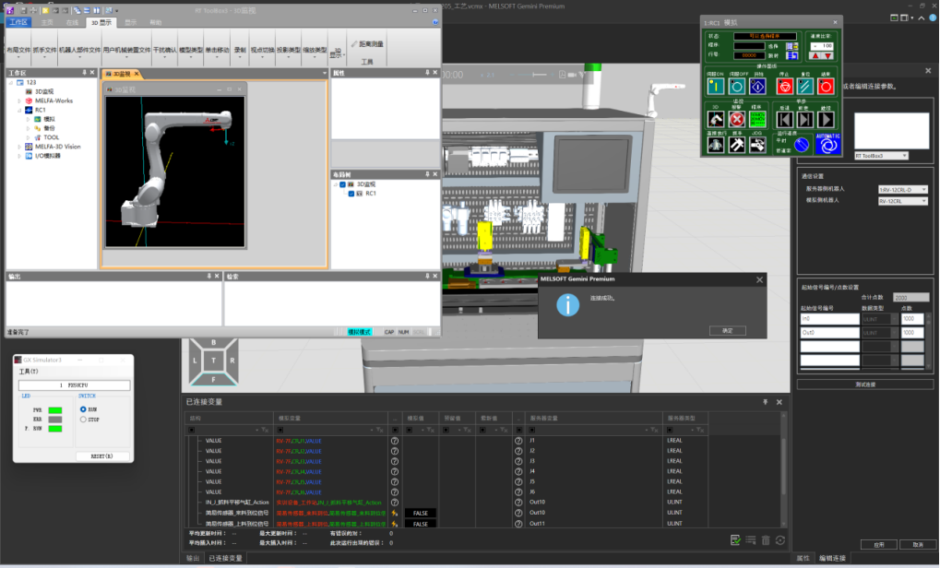This screenshot has height=568, width=940.
Task: Toggle the blue running speed rotary switch
Action: [802, 145]
